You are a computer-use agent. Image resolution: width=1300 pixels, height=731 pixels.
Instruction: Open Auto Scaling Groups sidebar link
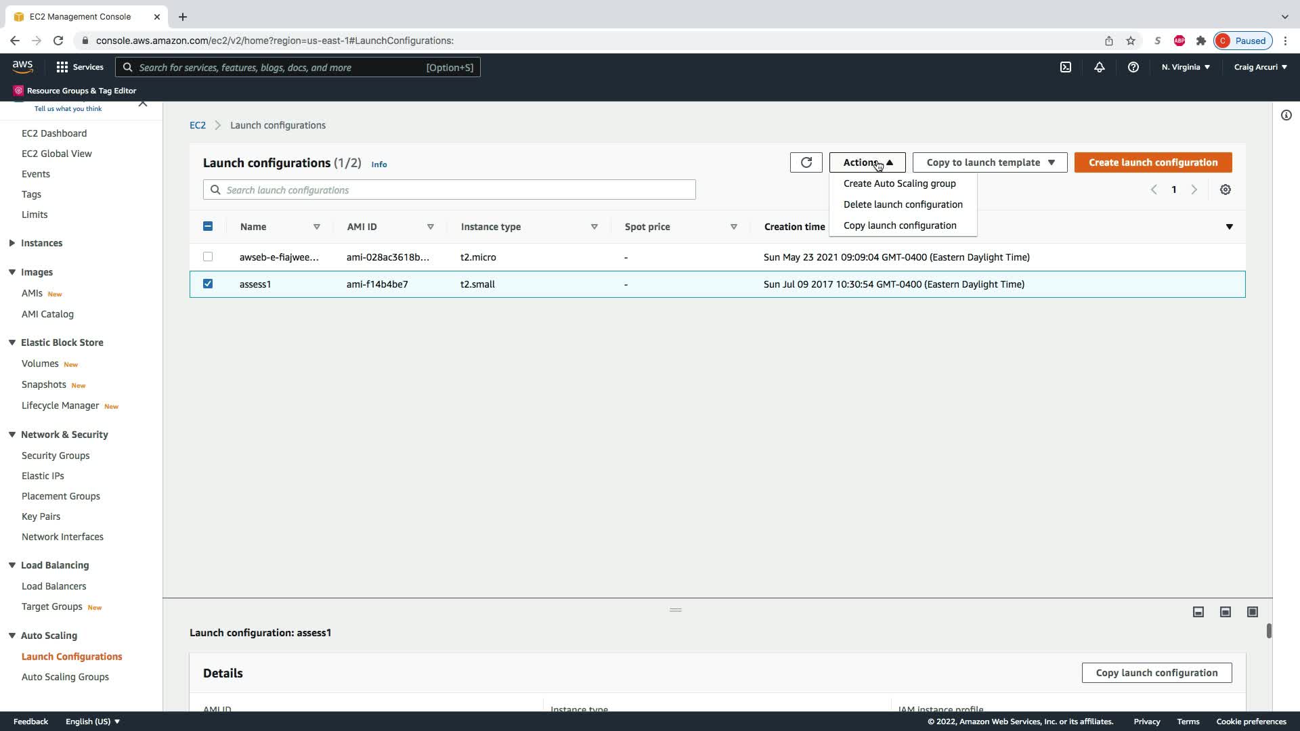pos(65,677)
